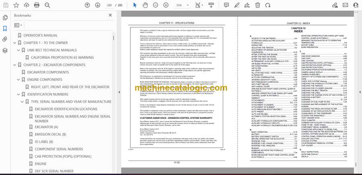Choose the Selection arrow tool

coord(135,5)
